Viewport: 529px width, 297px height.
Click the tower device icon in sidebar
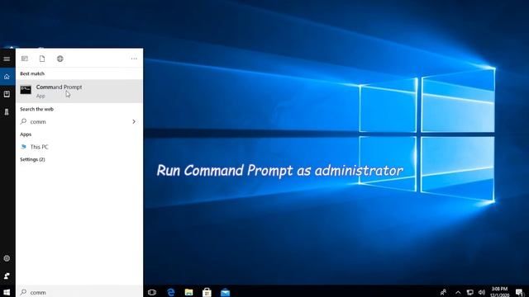(x=7, y=112)
